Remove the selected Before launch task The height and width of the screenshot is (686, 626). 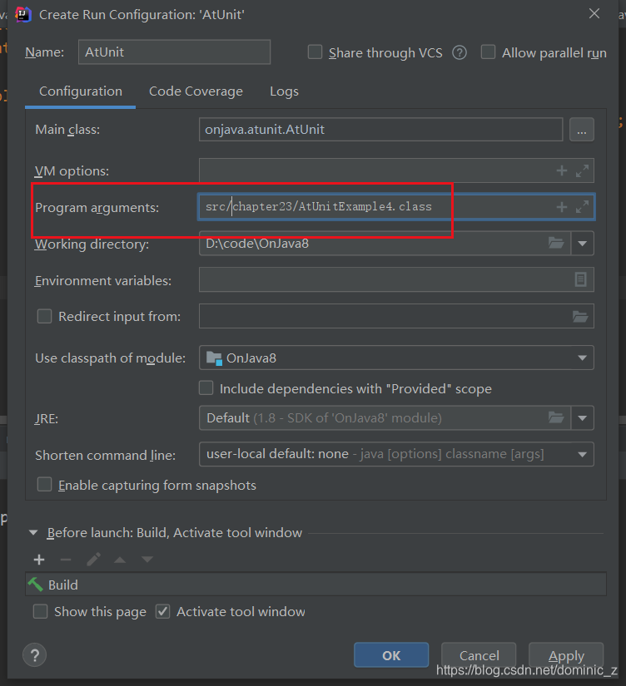point(66,560)
